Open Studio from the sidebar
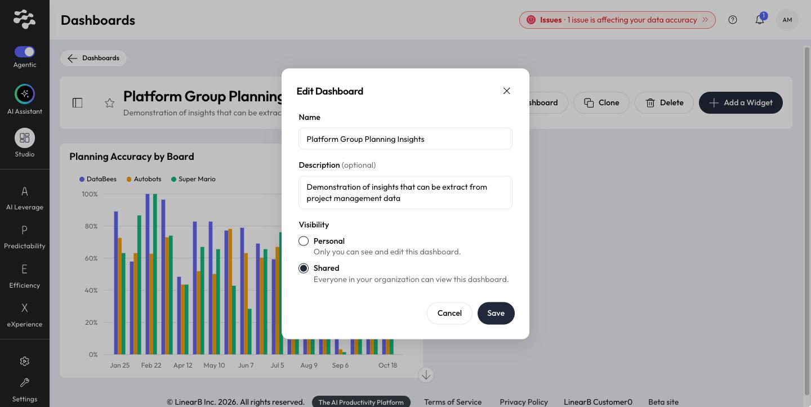This screenshot has width=811, height=407. tap(25, 138)
